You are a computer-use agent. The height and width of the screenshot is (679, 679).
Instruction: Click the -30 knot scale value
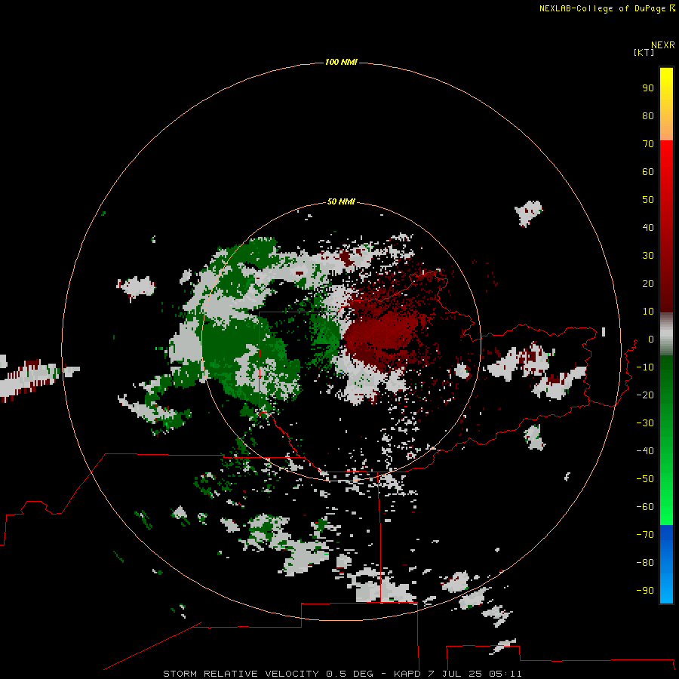point(645,423)
